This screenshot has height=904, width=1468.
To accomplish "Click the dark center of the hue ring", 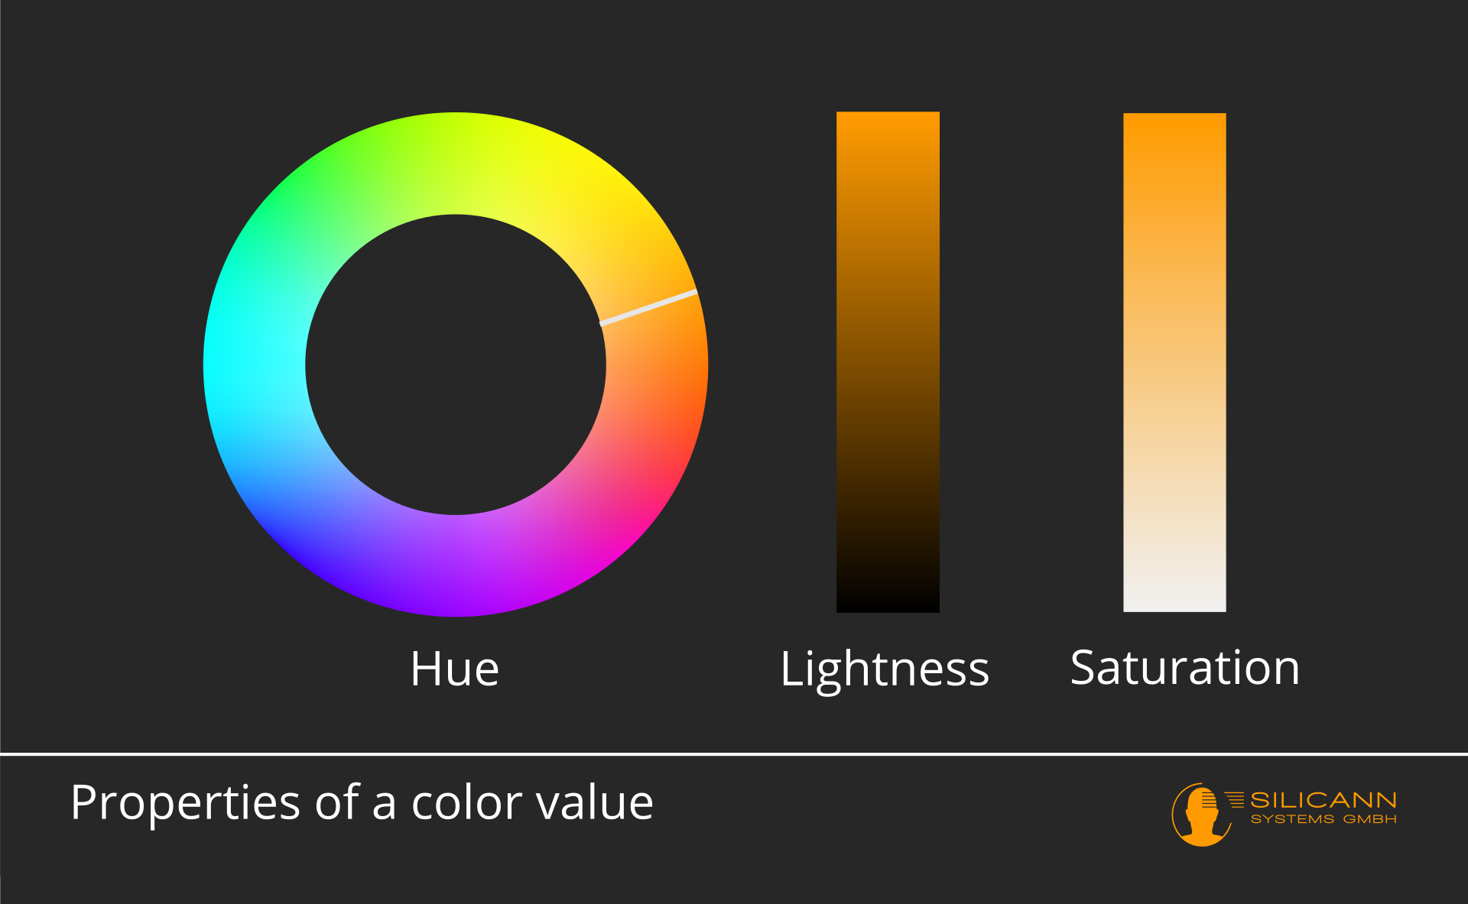I will [x=456, y=365].
